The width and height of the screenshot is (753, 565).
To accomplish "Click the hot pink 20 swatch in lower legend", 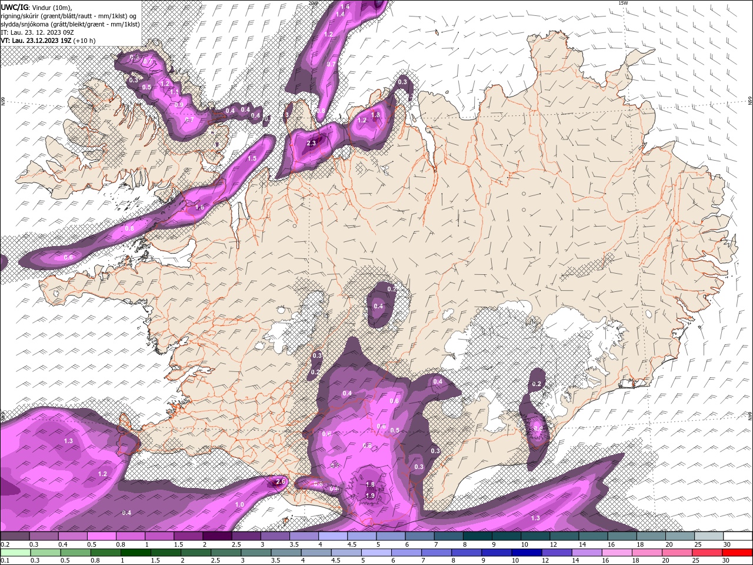I will coord(677,553).
